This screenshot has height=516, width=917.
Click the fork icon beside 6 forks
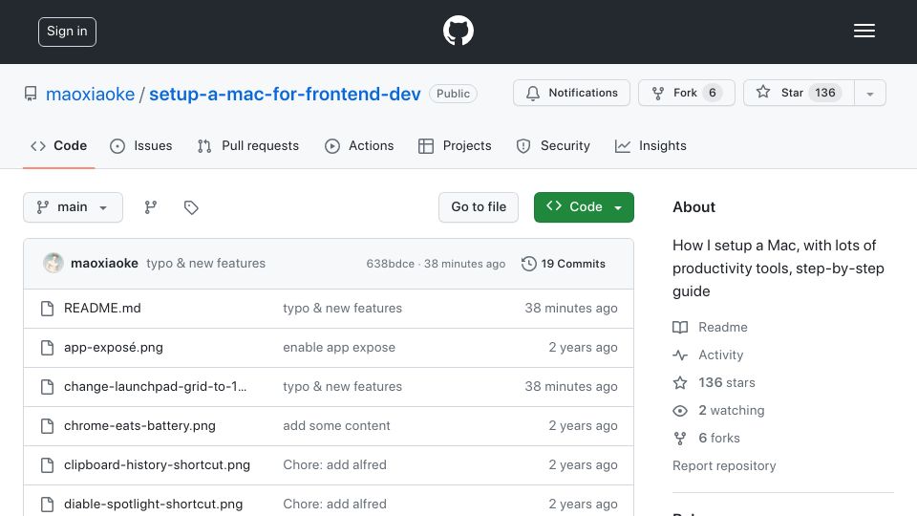click(680, 439)
